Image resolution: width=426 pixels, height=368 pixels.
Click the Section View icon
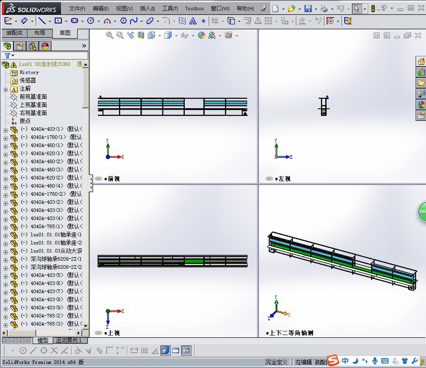click(x=141, y=35)
